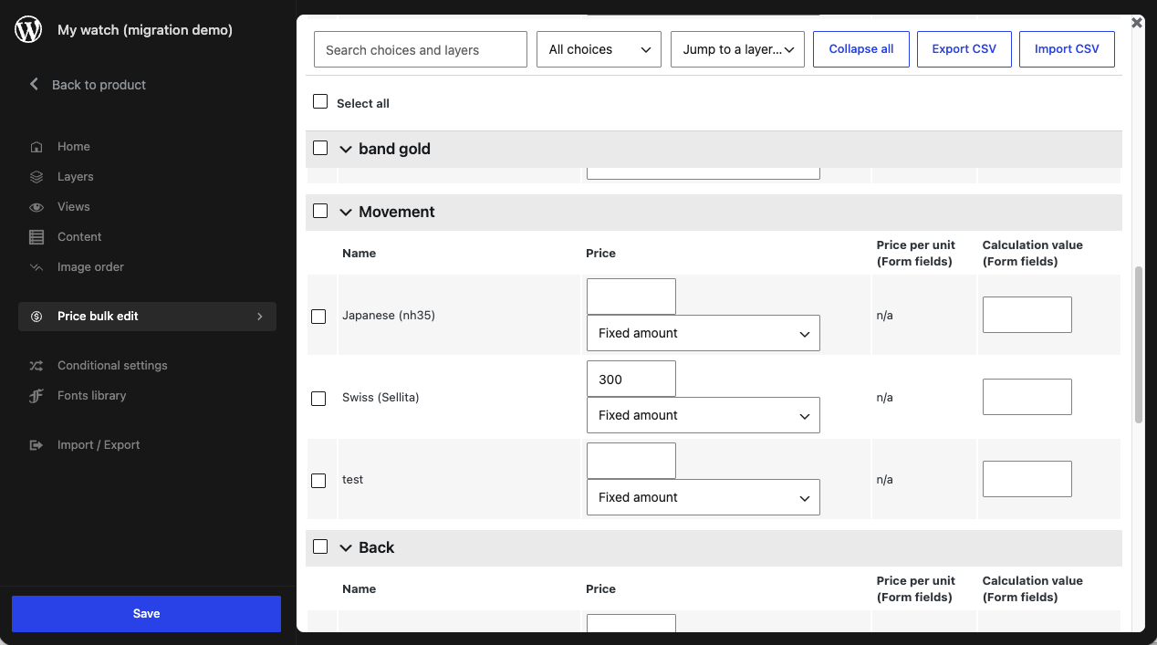Click the Price bulk edit dollar icon
The height and width of the screenshot is (645, 1157).
pyautogui.click(x=36, y=317)
